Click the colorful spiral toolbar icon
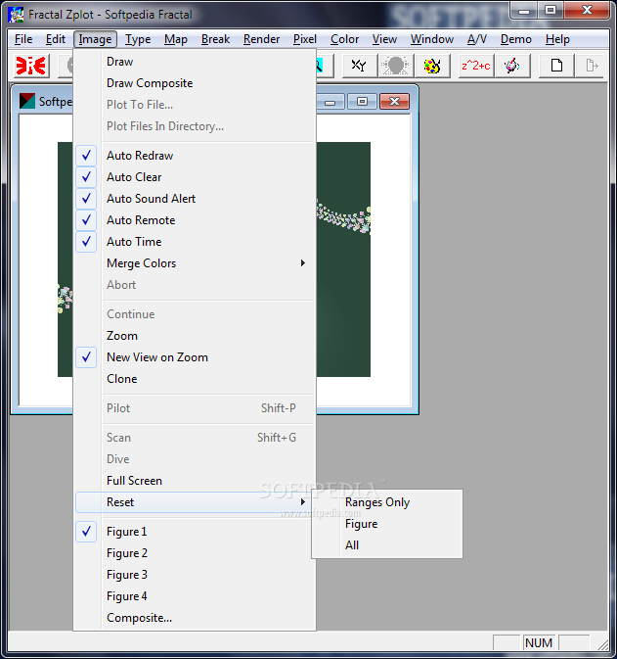This screenshot has height=659, width=617. (x=512, y=66)
